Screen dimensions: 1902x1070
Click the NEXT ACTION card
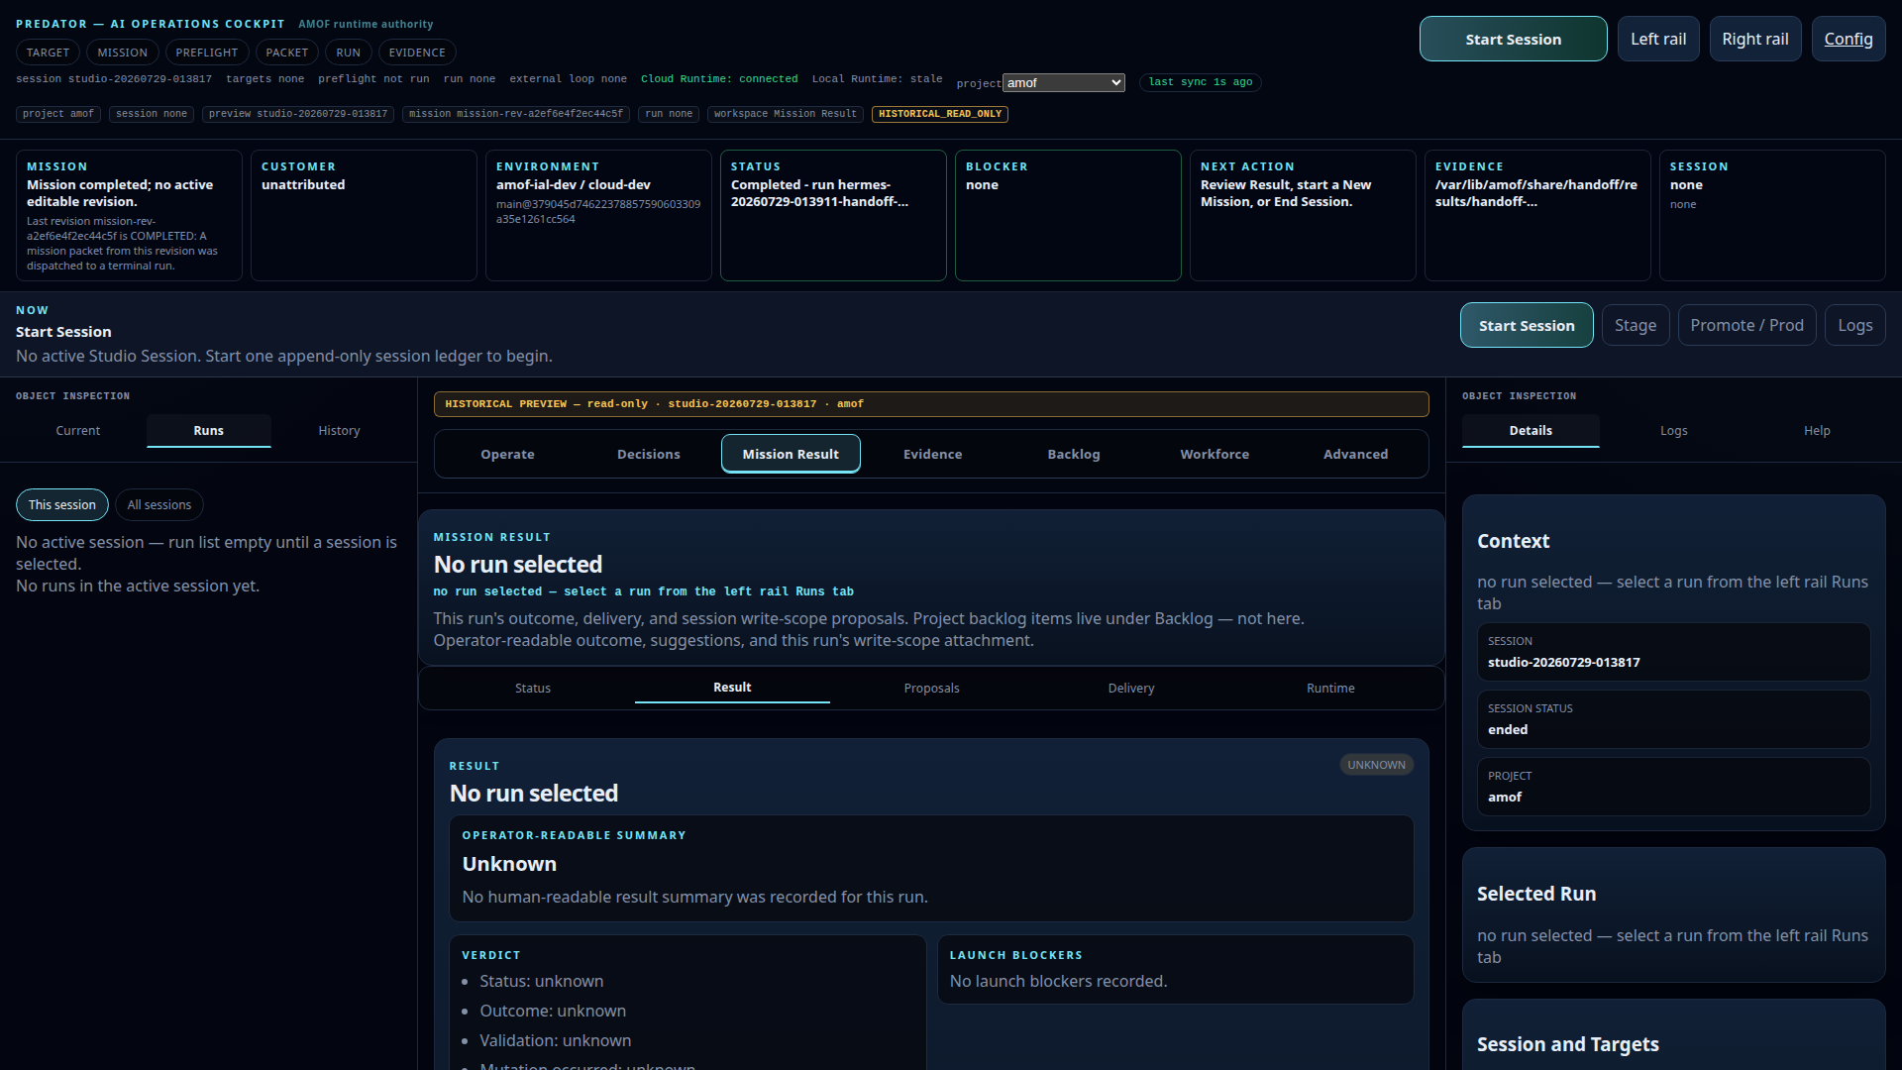[x=1303, y=215]
